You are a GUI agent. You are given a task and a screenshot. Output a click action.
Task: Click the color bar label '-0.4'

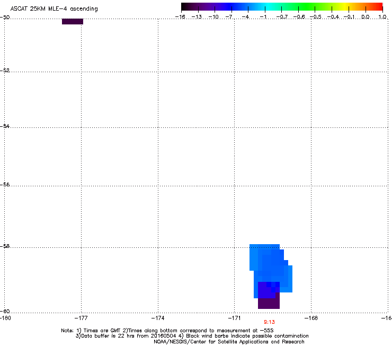[x=333, y=17]
